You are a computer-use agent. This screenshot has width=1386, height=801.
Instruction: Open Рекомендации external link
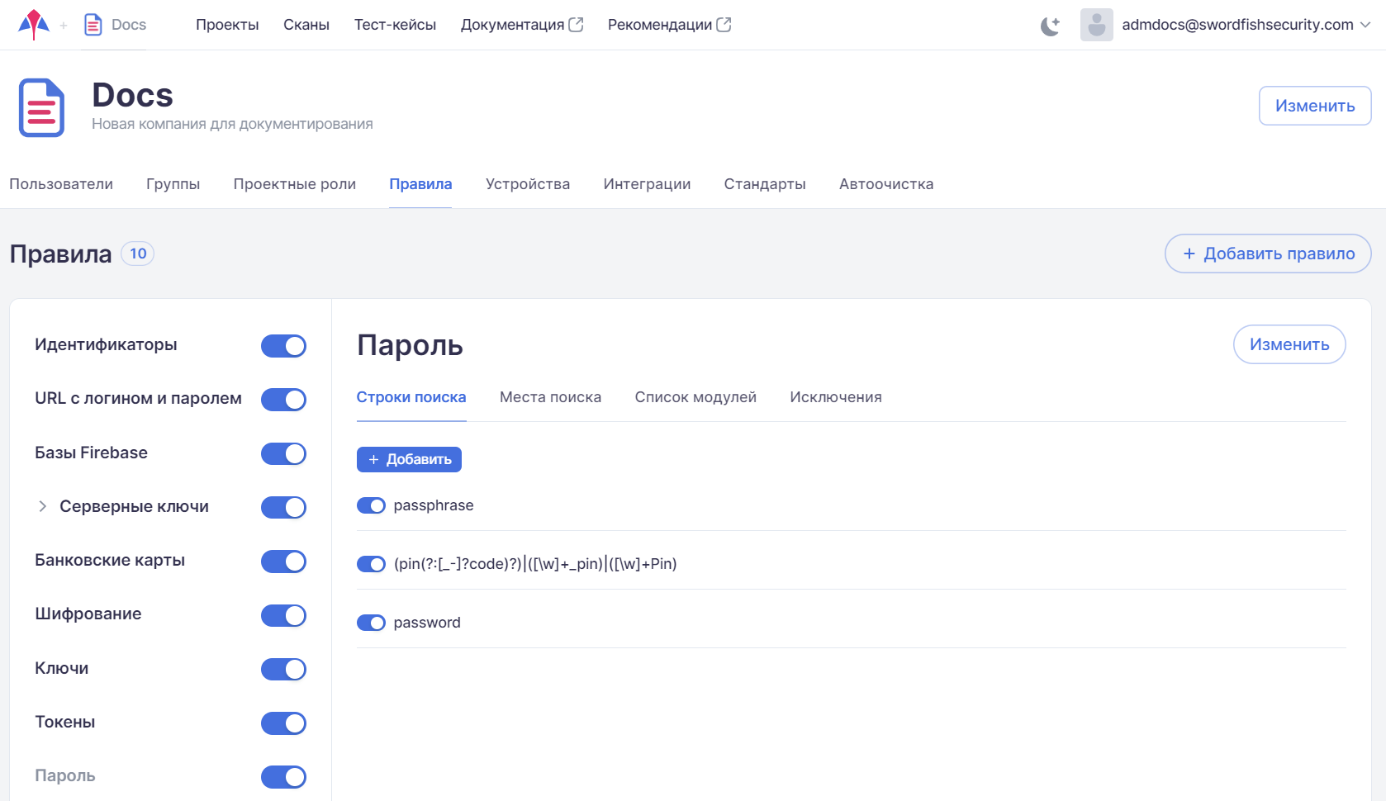669,25
